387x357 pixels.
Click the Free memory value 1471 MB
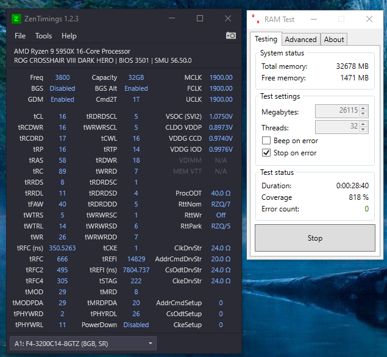click(355, 78)
